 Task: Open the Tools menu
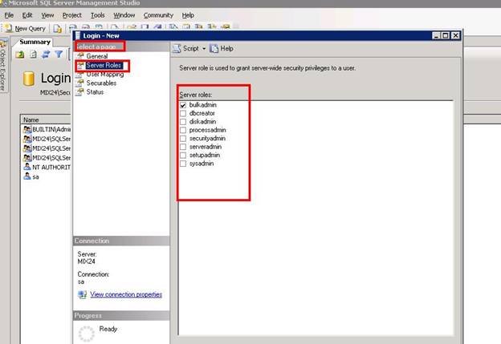tap(97, 15)
